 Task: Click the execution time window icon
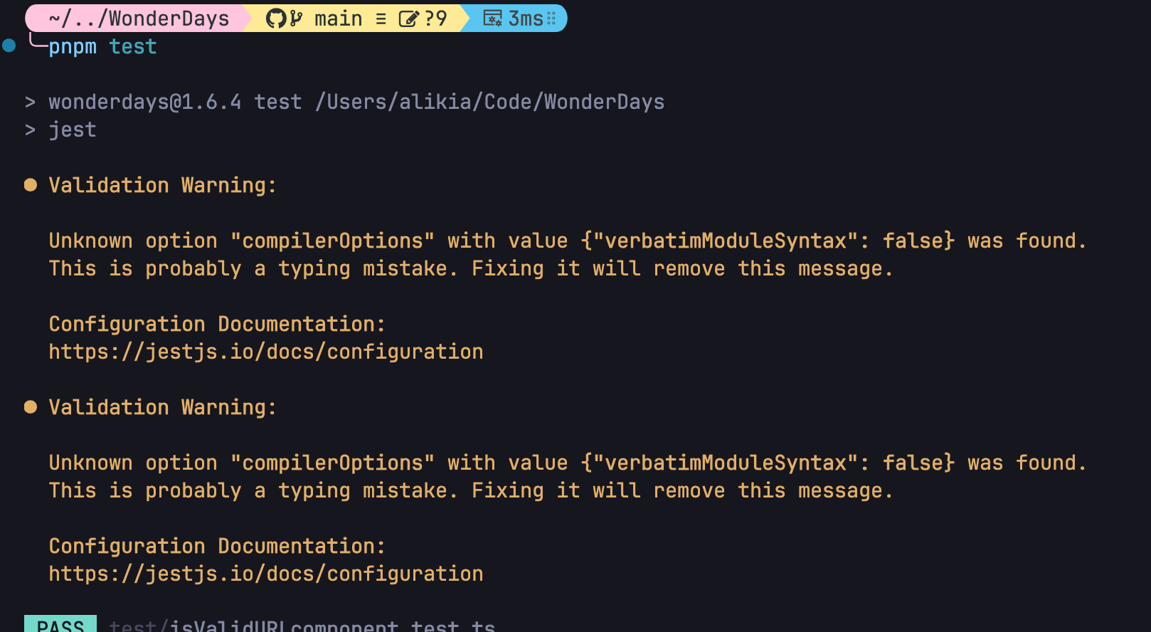[x=492, y=19]
